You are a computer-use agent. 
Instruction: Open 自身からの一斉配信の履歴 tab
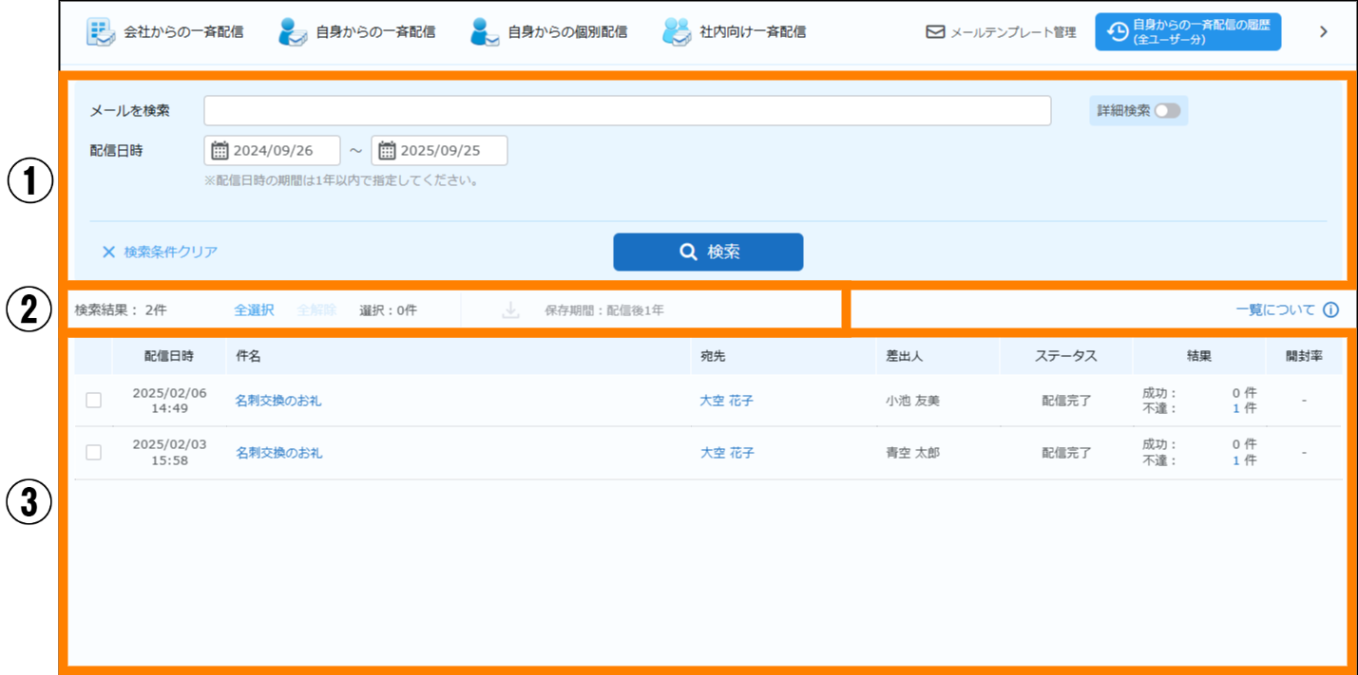pyautogui.click(x=1187, y=31)
